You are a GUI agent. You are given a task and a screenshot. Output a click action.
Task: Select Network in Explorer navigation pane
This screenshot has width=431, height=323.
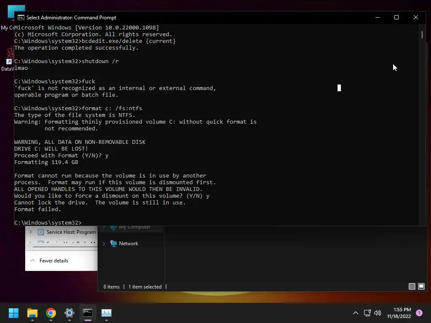tap(128, 244)
